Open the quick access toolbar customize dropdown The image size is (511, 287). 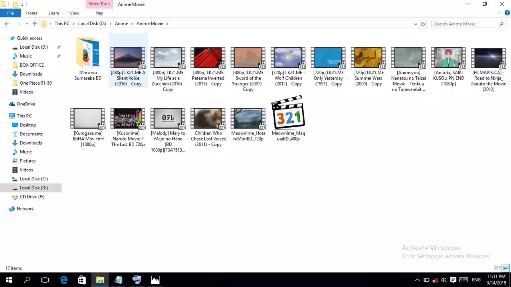point(22,4)
